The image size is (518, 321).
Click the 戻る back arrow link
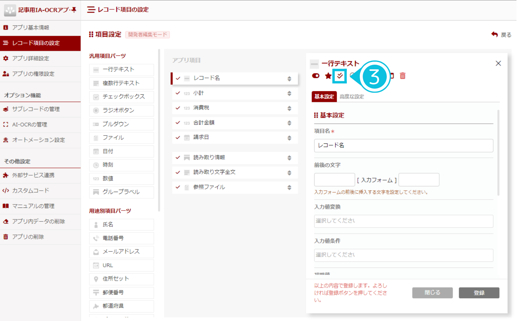(x=501, y=35)
